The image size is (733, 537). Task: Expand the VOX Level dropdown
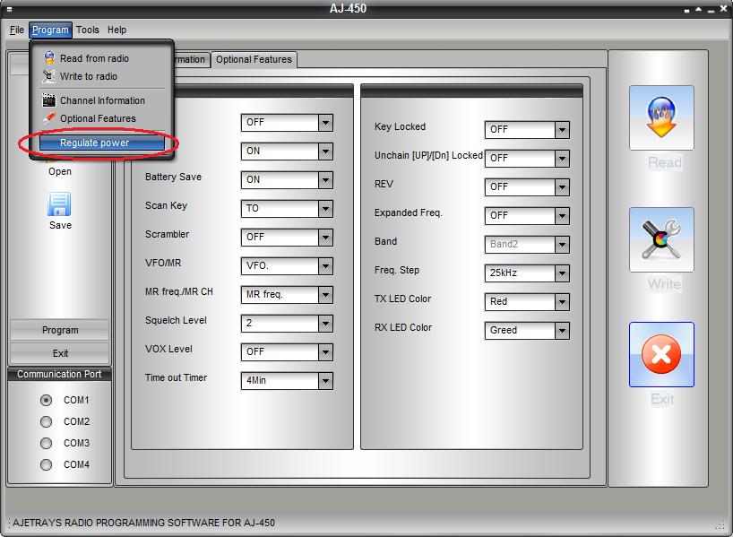point(325,351)
